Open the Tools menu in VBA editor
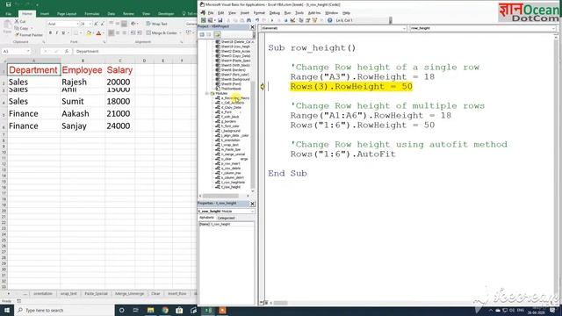562x316 pixels. point(299,13)
